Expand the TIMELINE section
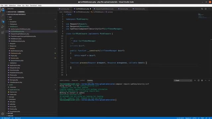 point(10,116)
